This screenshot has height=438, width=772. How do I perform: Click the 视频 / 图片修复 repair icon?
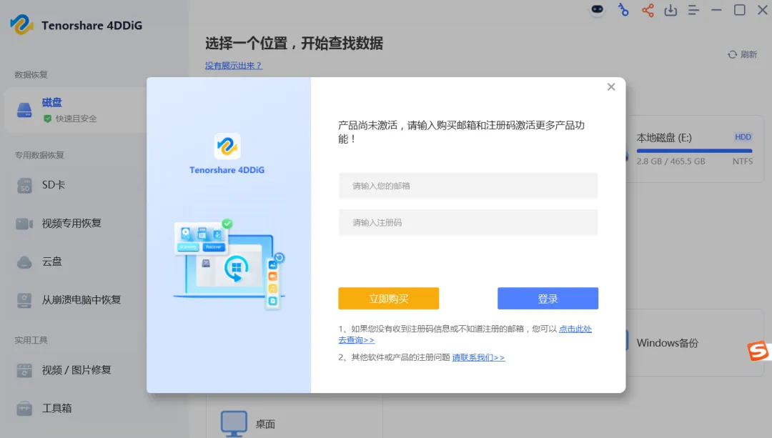24,370
